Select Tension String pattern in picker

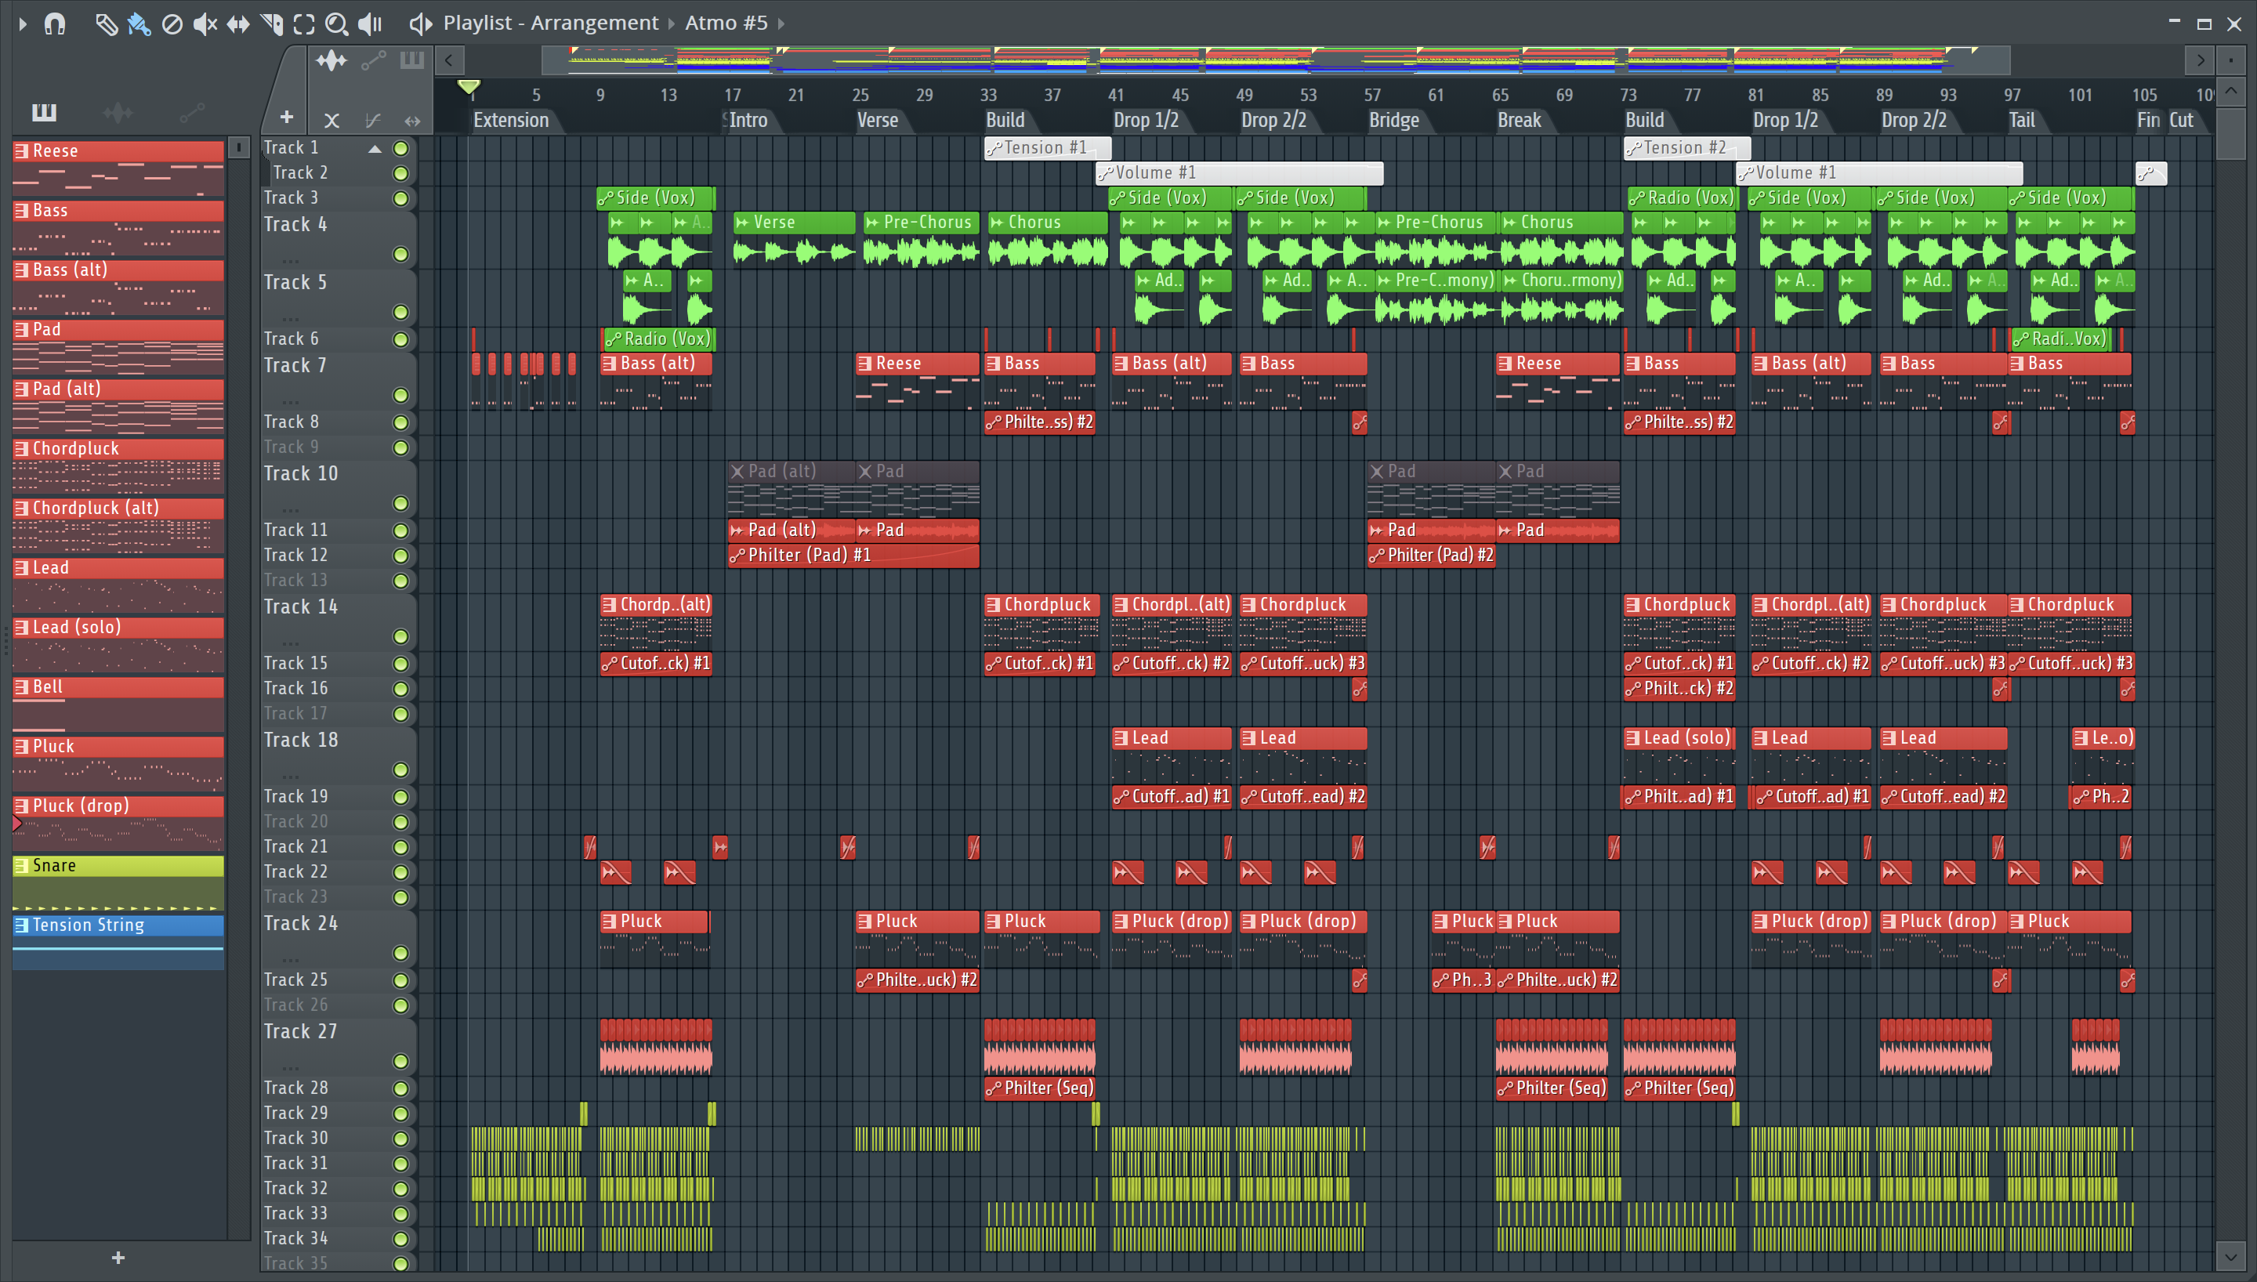pyautogui.click(x=118, y=943)
